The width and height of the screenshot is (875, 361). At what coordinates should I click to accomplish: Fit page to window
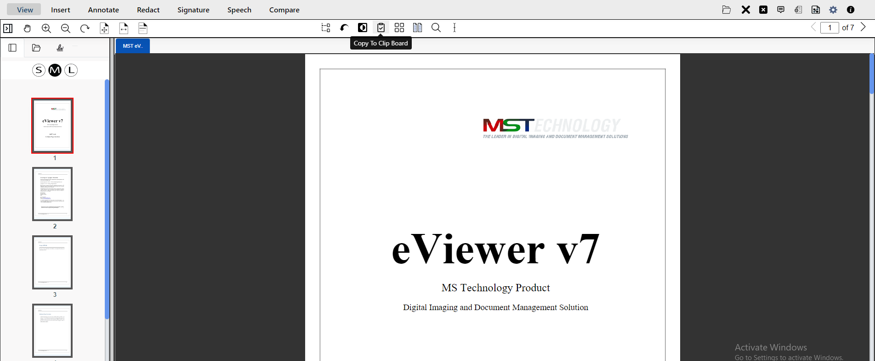104,28
